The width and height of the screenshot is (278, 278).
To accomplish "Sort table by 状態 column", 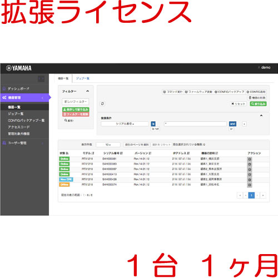I will click(64, 153).
